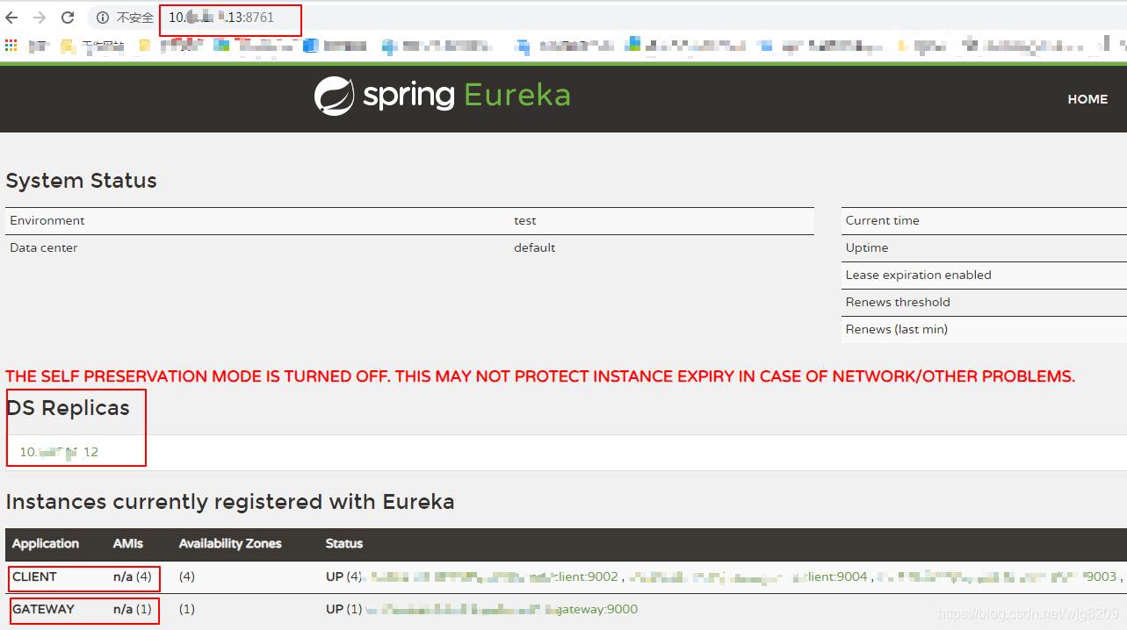Click UP (1) status in GATEWAY row
This screenshot has height=630, width=1127.
343,609
